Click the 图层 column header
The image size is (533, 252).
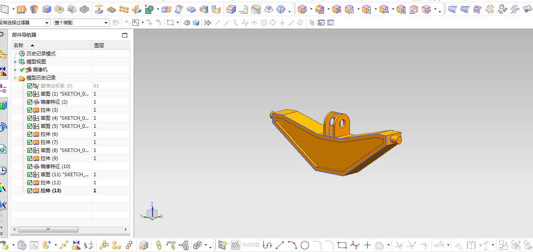(x=111, y=45)
